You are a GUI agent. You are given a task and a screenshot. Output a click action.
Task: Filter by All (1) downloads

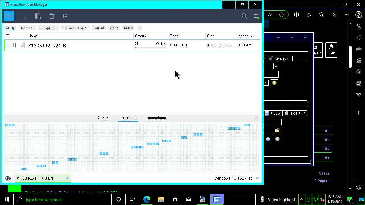pyautogui.click(x=10, y=28)
